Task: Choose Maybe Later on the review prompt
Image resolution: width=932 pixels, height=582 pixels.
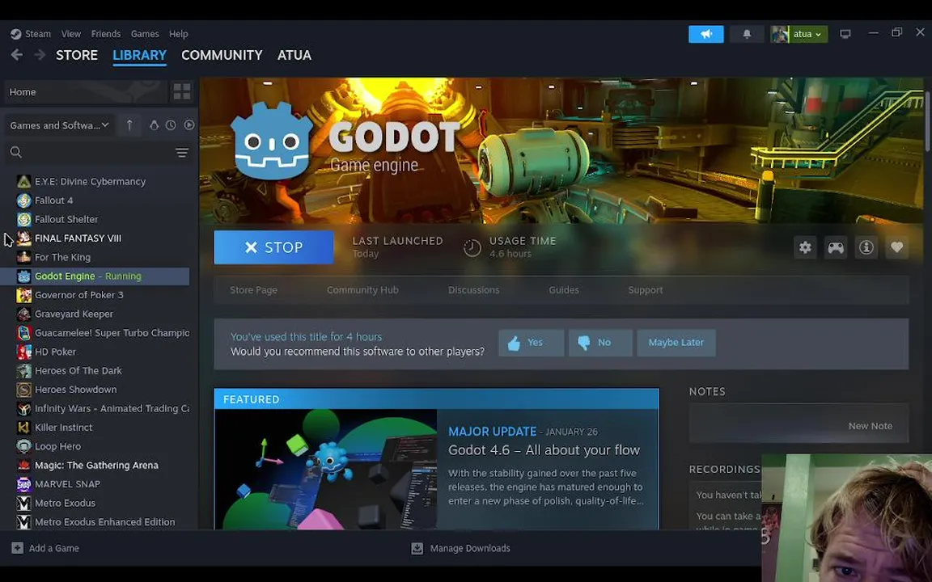Action: coord(676,343)
